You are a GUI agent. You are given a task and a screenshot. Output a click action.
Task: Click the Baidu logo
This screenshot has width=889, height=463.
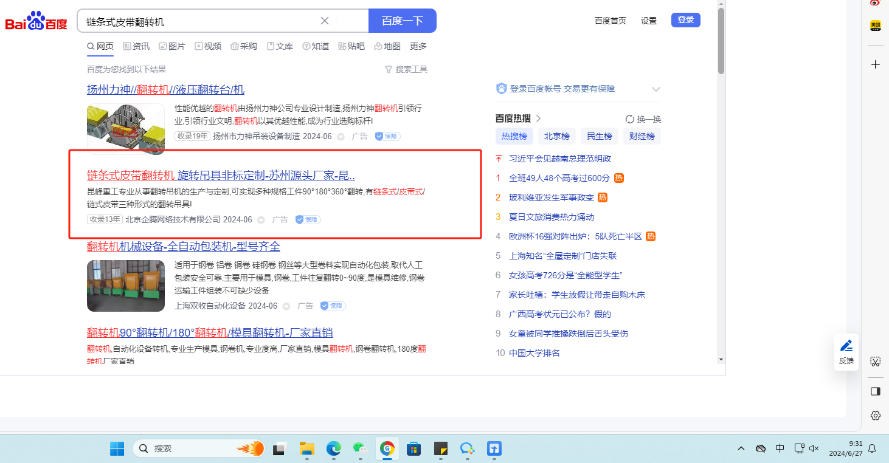pyautogui.click(x=36, y=22)
